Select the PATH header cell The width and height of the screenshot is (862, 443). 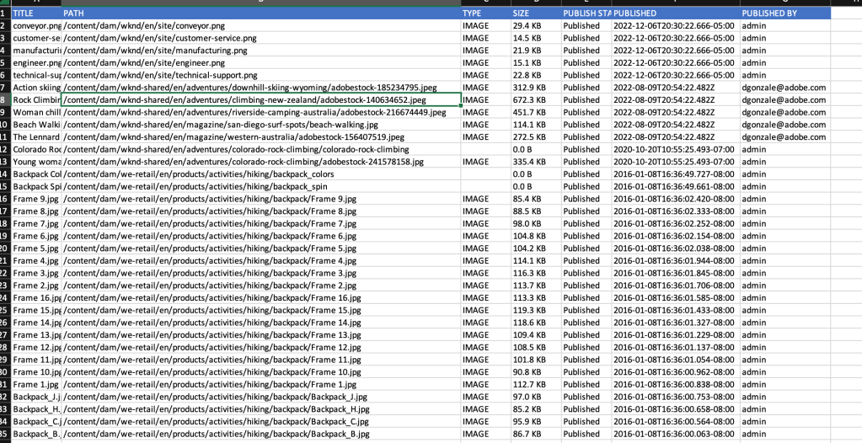[x=260, y=14]
